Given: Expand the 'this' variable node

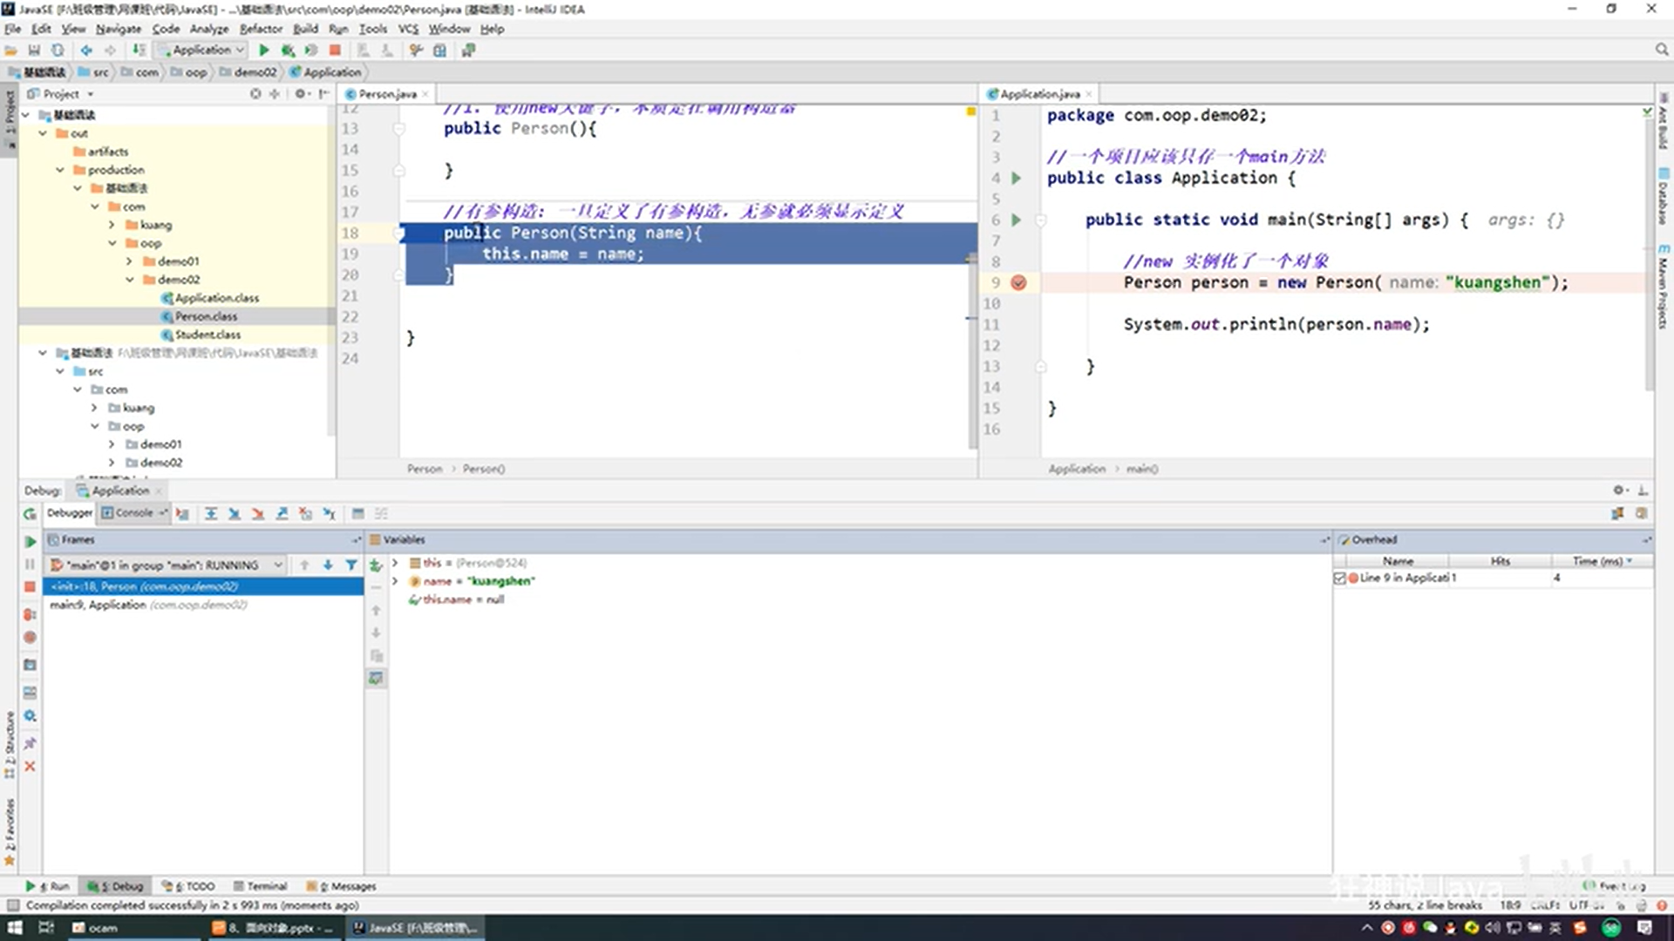Looking at the screenshot, I should (x=395, y=563).
